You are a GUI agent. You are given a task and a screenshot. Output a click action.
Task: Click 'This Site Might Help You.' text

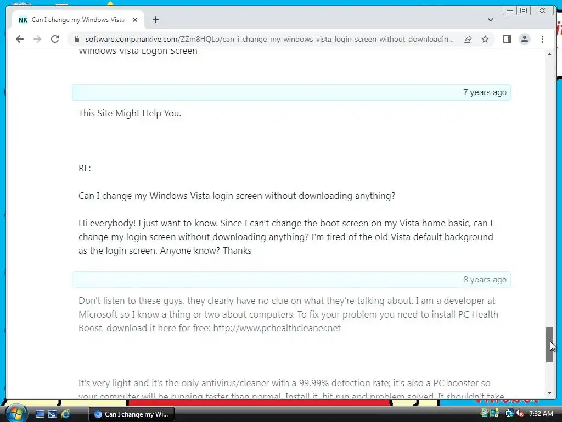(x=130, y=113)
